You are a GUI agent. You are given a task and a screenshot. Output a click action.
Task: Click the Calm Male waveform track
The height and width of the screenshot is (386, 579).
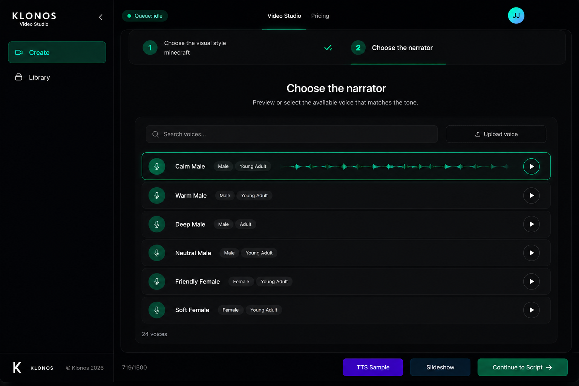pos(396,166)
